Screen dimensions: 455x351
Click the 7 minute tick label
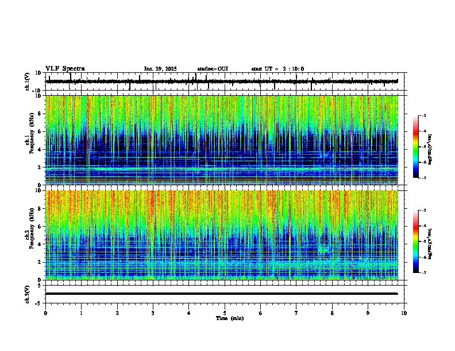tap(296, 313)
